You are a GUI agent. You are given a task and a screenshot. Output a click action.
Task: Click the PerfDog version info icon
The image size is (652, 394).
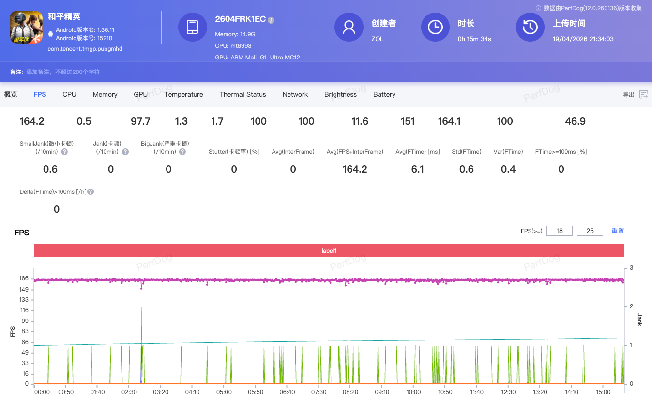click(x=538, y=8)
